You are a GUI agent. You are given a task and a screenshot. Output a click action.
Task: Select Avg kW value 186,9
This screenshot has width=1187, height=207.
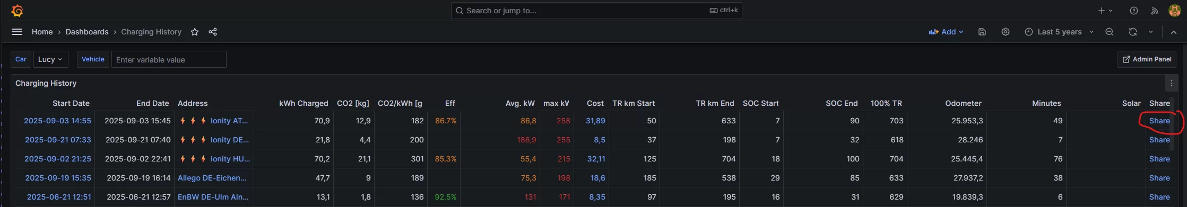[x=526, y=140]
